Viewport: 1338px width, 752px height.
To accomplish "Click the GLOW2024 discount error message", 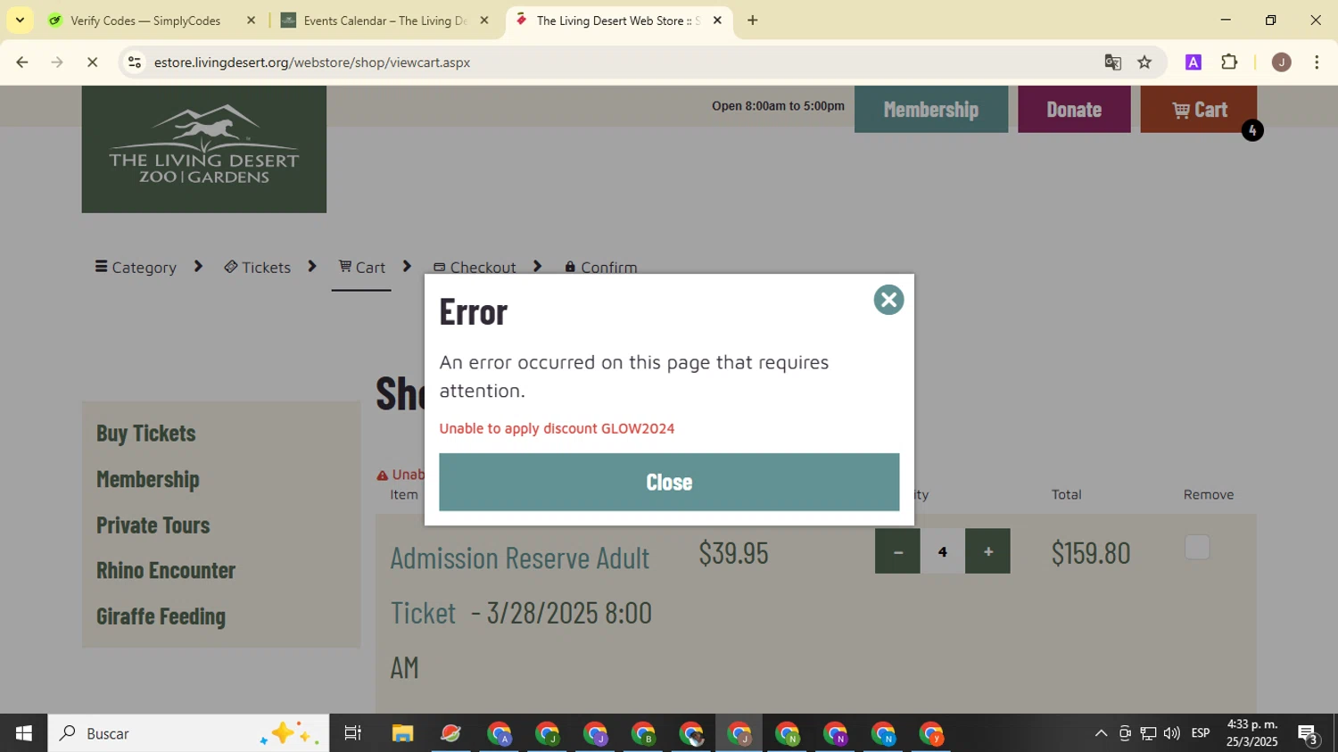I will tap(557, 428).
